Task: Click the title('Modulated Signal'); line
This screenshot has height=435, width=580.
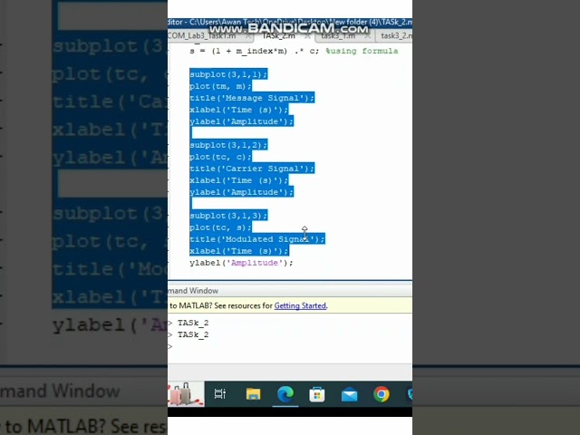Action: (x=257, y=239)
